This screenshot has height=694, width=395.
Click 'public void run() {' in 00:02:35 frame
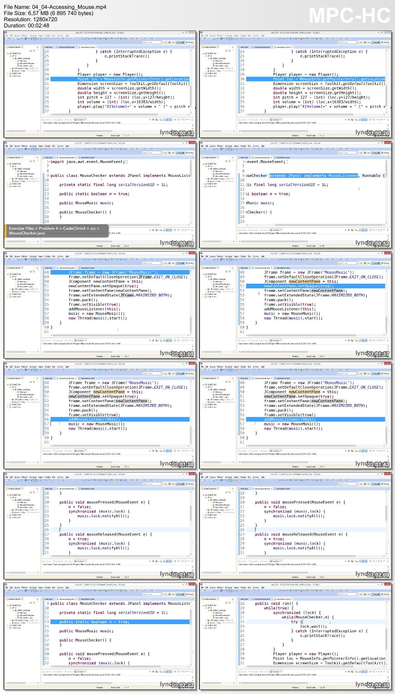tap(276, 603)
